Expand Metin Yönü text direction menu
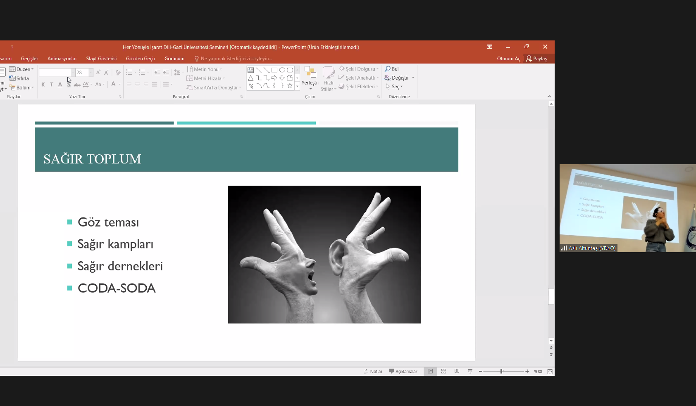Viewport: 696px width, 406px height. [205, 69]
